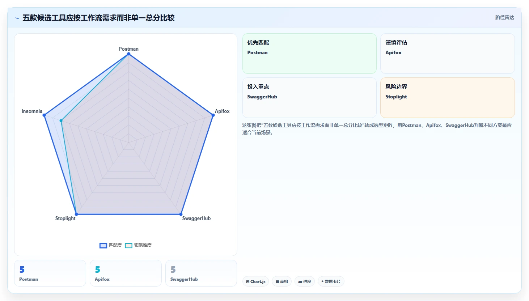The width and height of the screenshot is (529, 301).
Task: Open the 投入重点 SwaggerHub card
Action: [x=309, y=98]
